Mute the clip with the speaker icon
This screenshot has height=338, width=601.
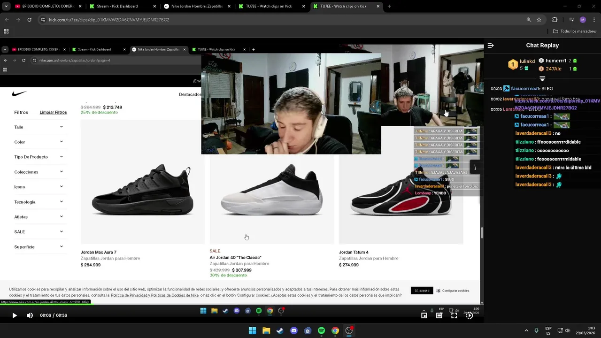pos(30,315)
